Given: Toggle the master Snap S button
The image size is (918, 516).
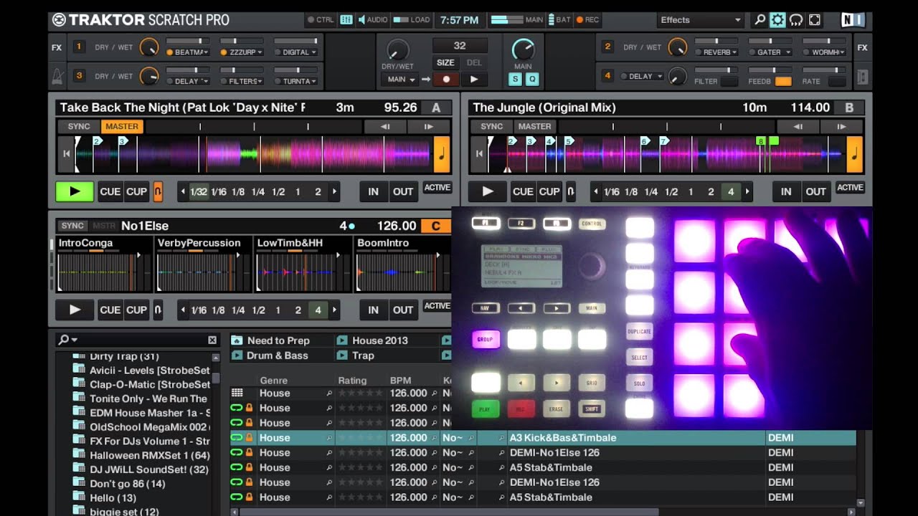Looking at the screenshot, I should 516,80.
